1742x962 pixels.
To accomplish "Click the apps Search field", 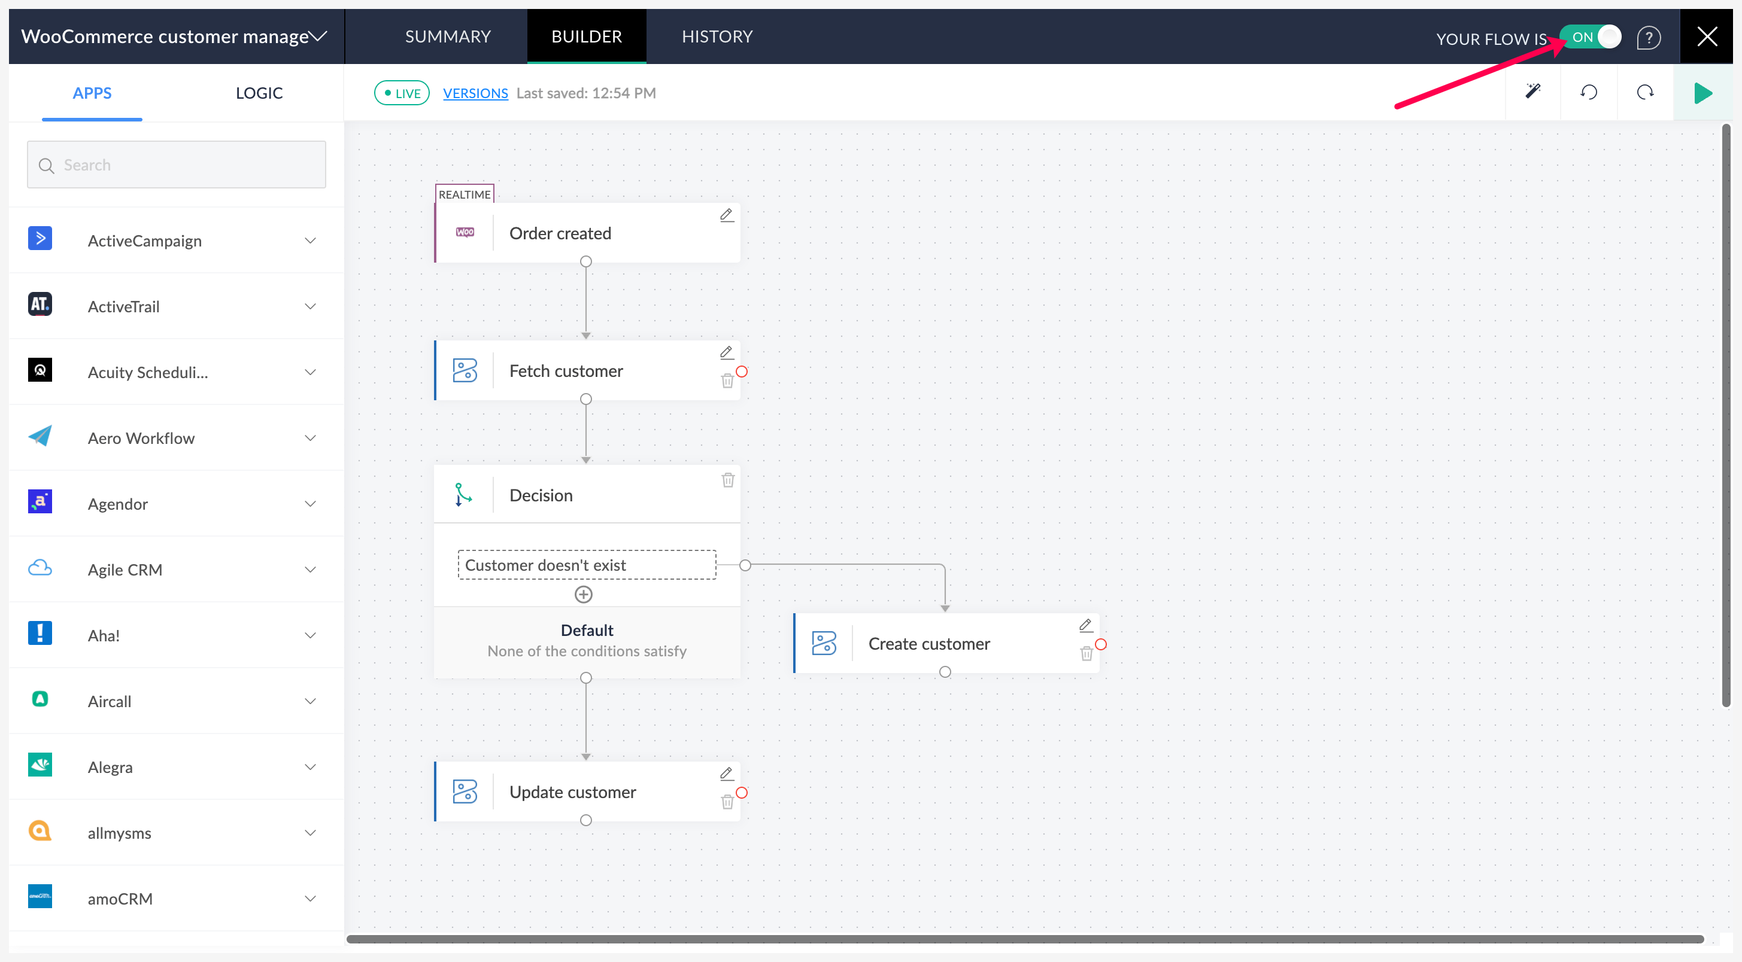I will tap(177, 165).
